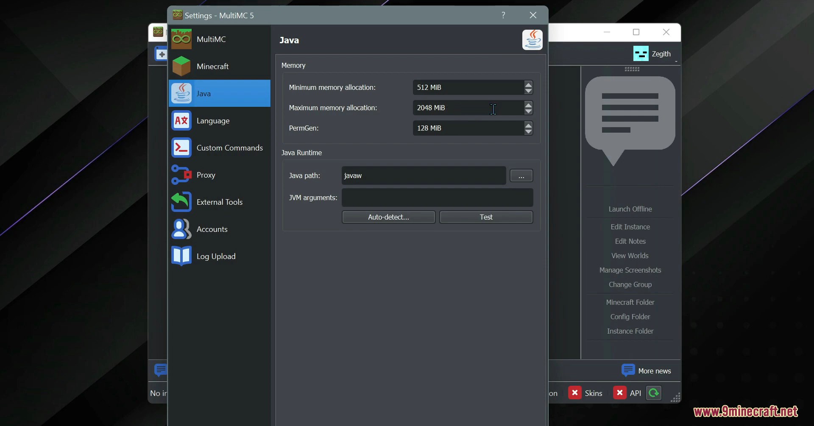Increase PermGen value with up arrow
Screen dimensions: 814x426
[x=528, y=125]
